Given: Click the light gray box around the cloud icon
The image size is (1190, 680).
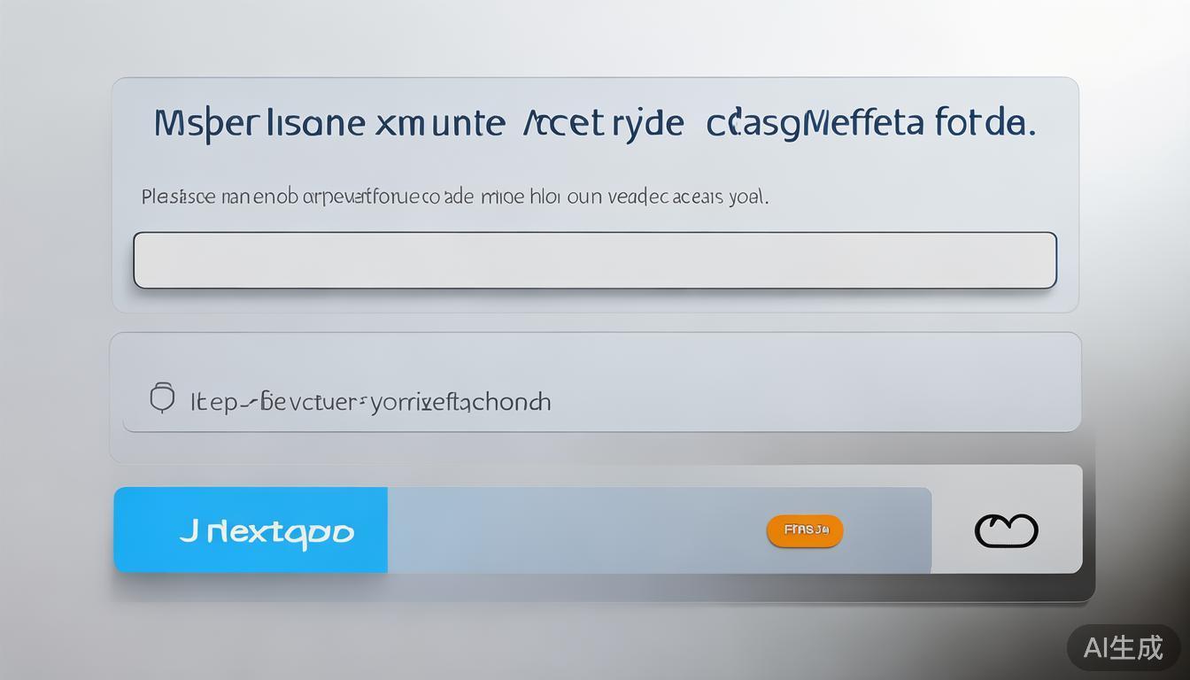Looking at the screenshot, I should [x=1007, y=519].
